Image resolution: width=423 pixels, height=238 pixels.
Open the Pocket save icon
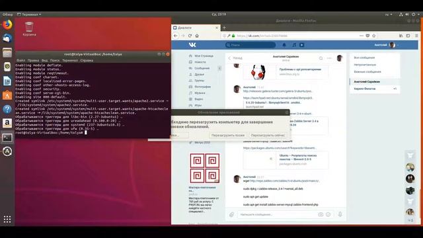(x=367, y=36)
